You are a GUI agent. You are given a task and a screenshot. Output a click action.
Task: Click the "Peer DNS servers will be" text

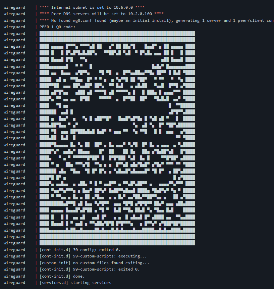(x=80, y=14)
